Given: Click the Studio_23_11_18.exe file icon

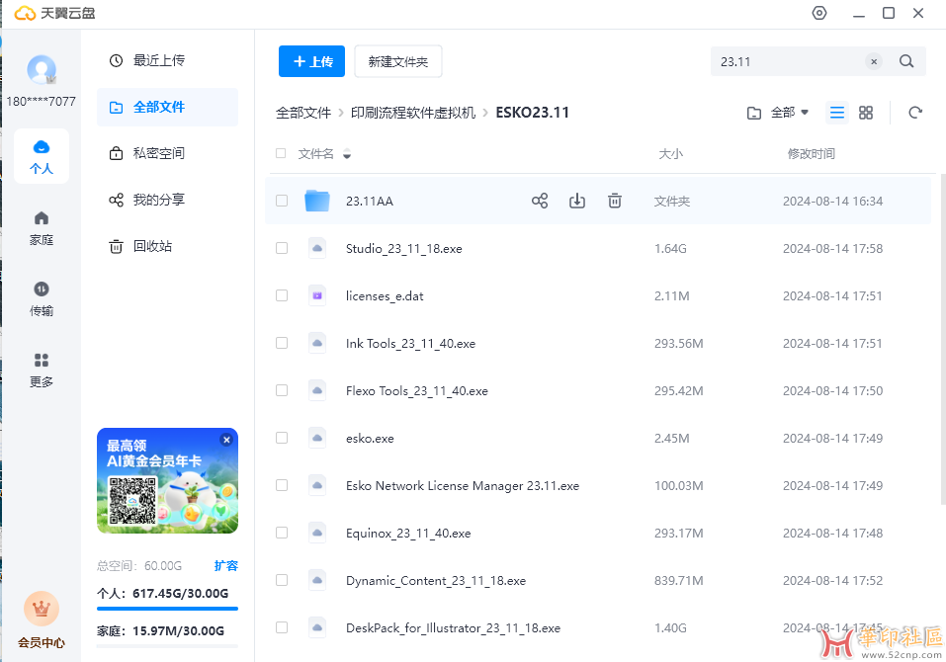Looking at the screenshot, I should pos(317,248).
